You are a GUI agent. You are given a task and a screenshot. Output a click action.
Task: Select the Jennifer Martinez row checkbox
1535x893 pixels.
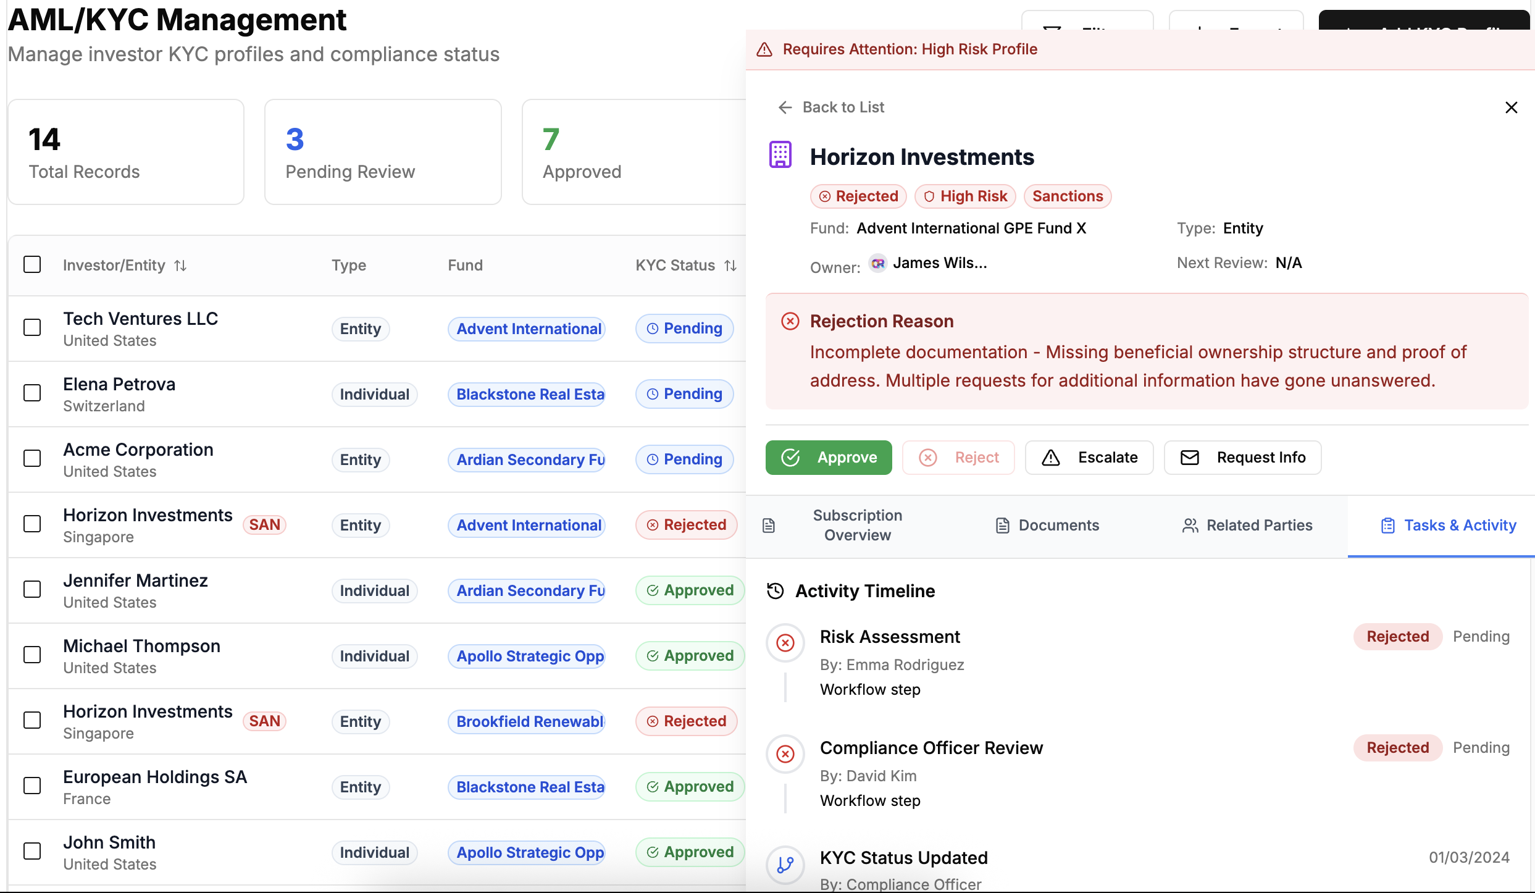click(32, 589)
